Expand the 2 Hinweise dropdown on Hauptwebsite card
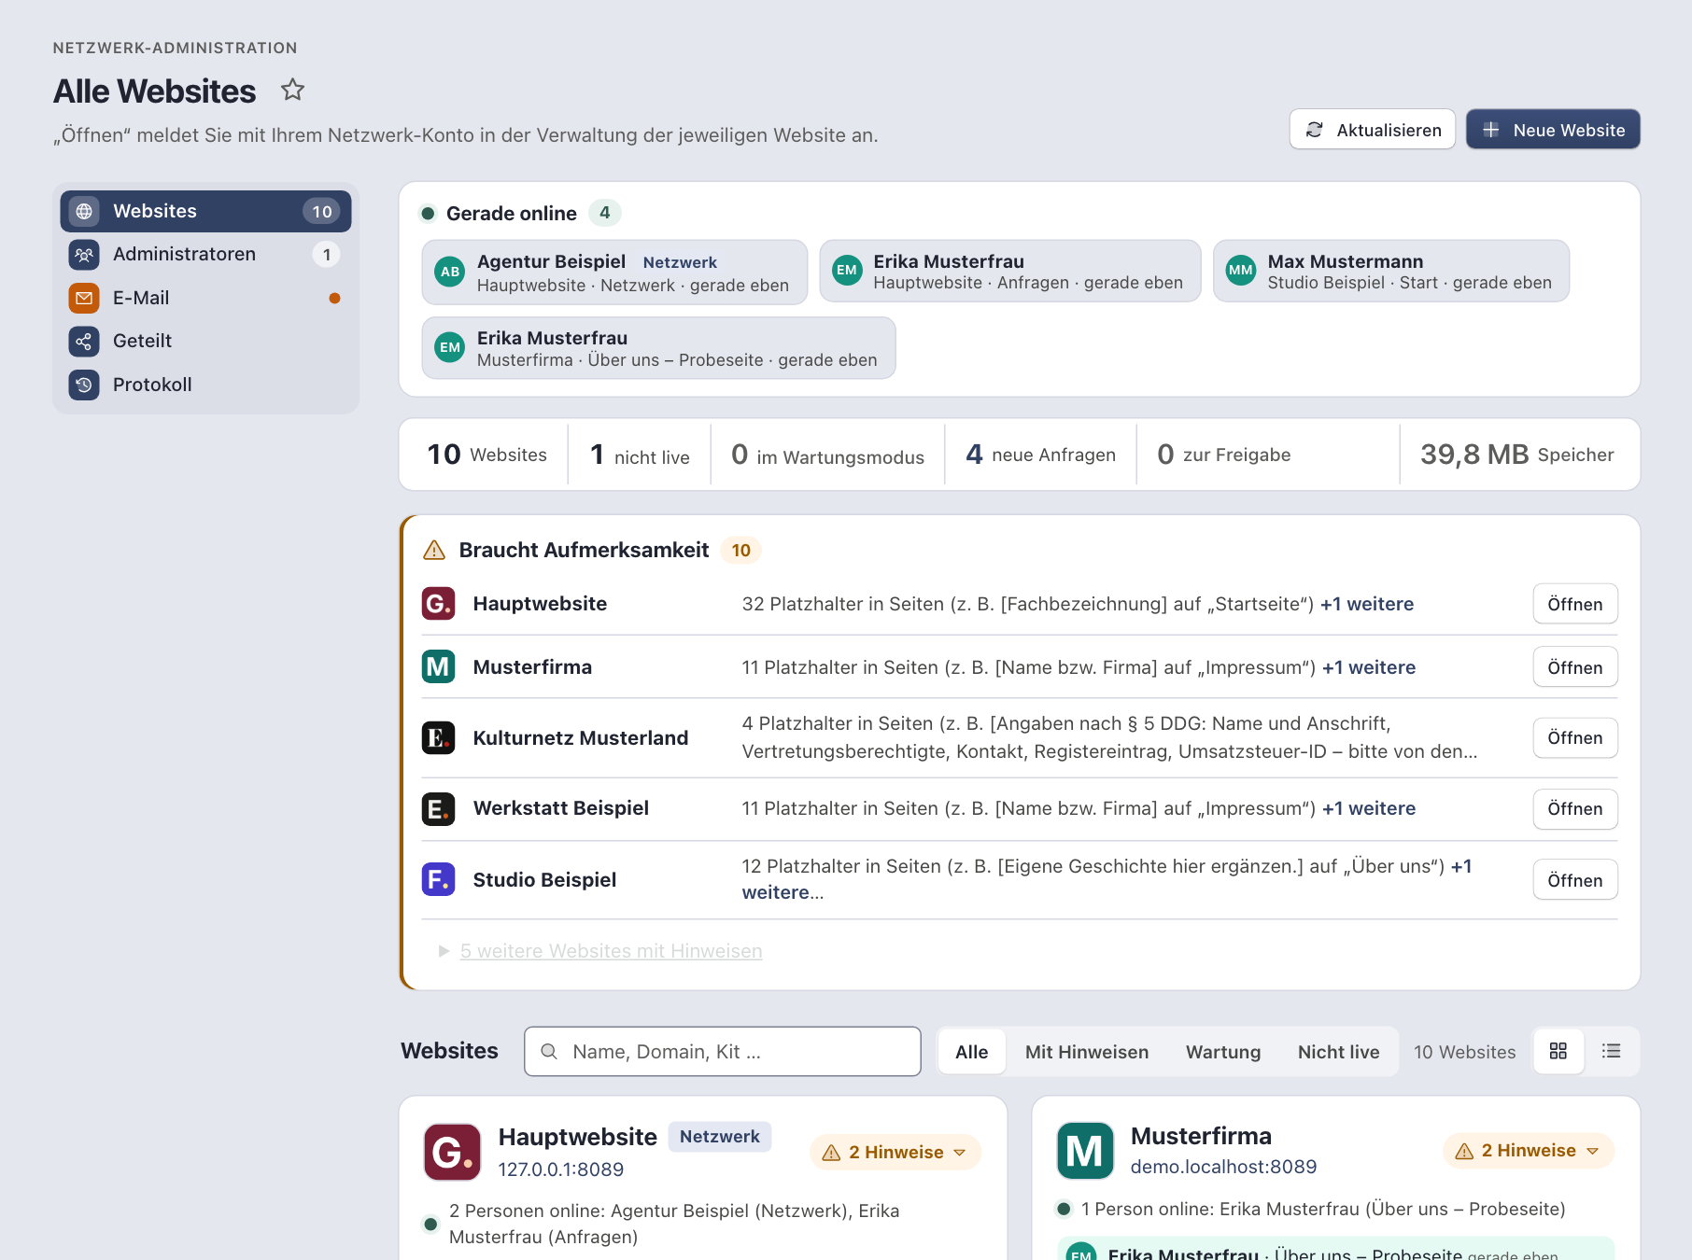Screen dimensions: 1692x1260 (x=895, y=1153)
